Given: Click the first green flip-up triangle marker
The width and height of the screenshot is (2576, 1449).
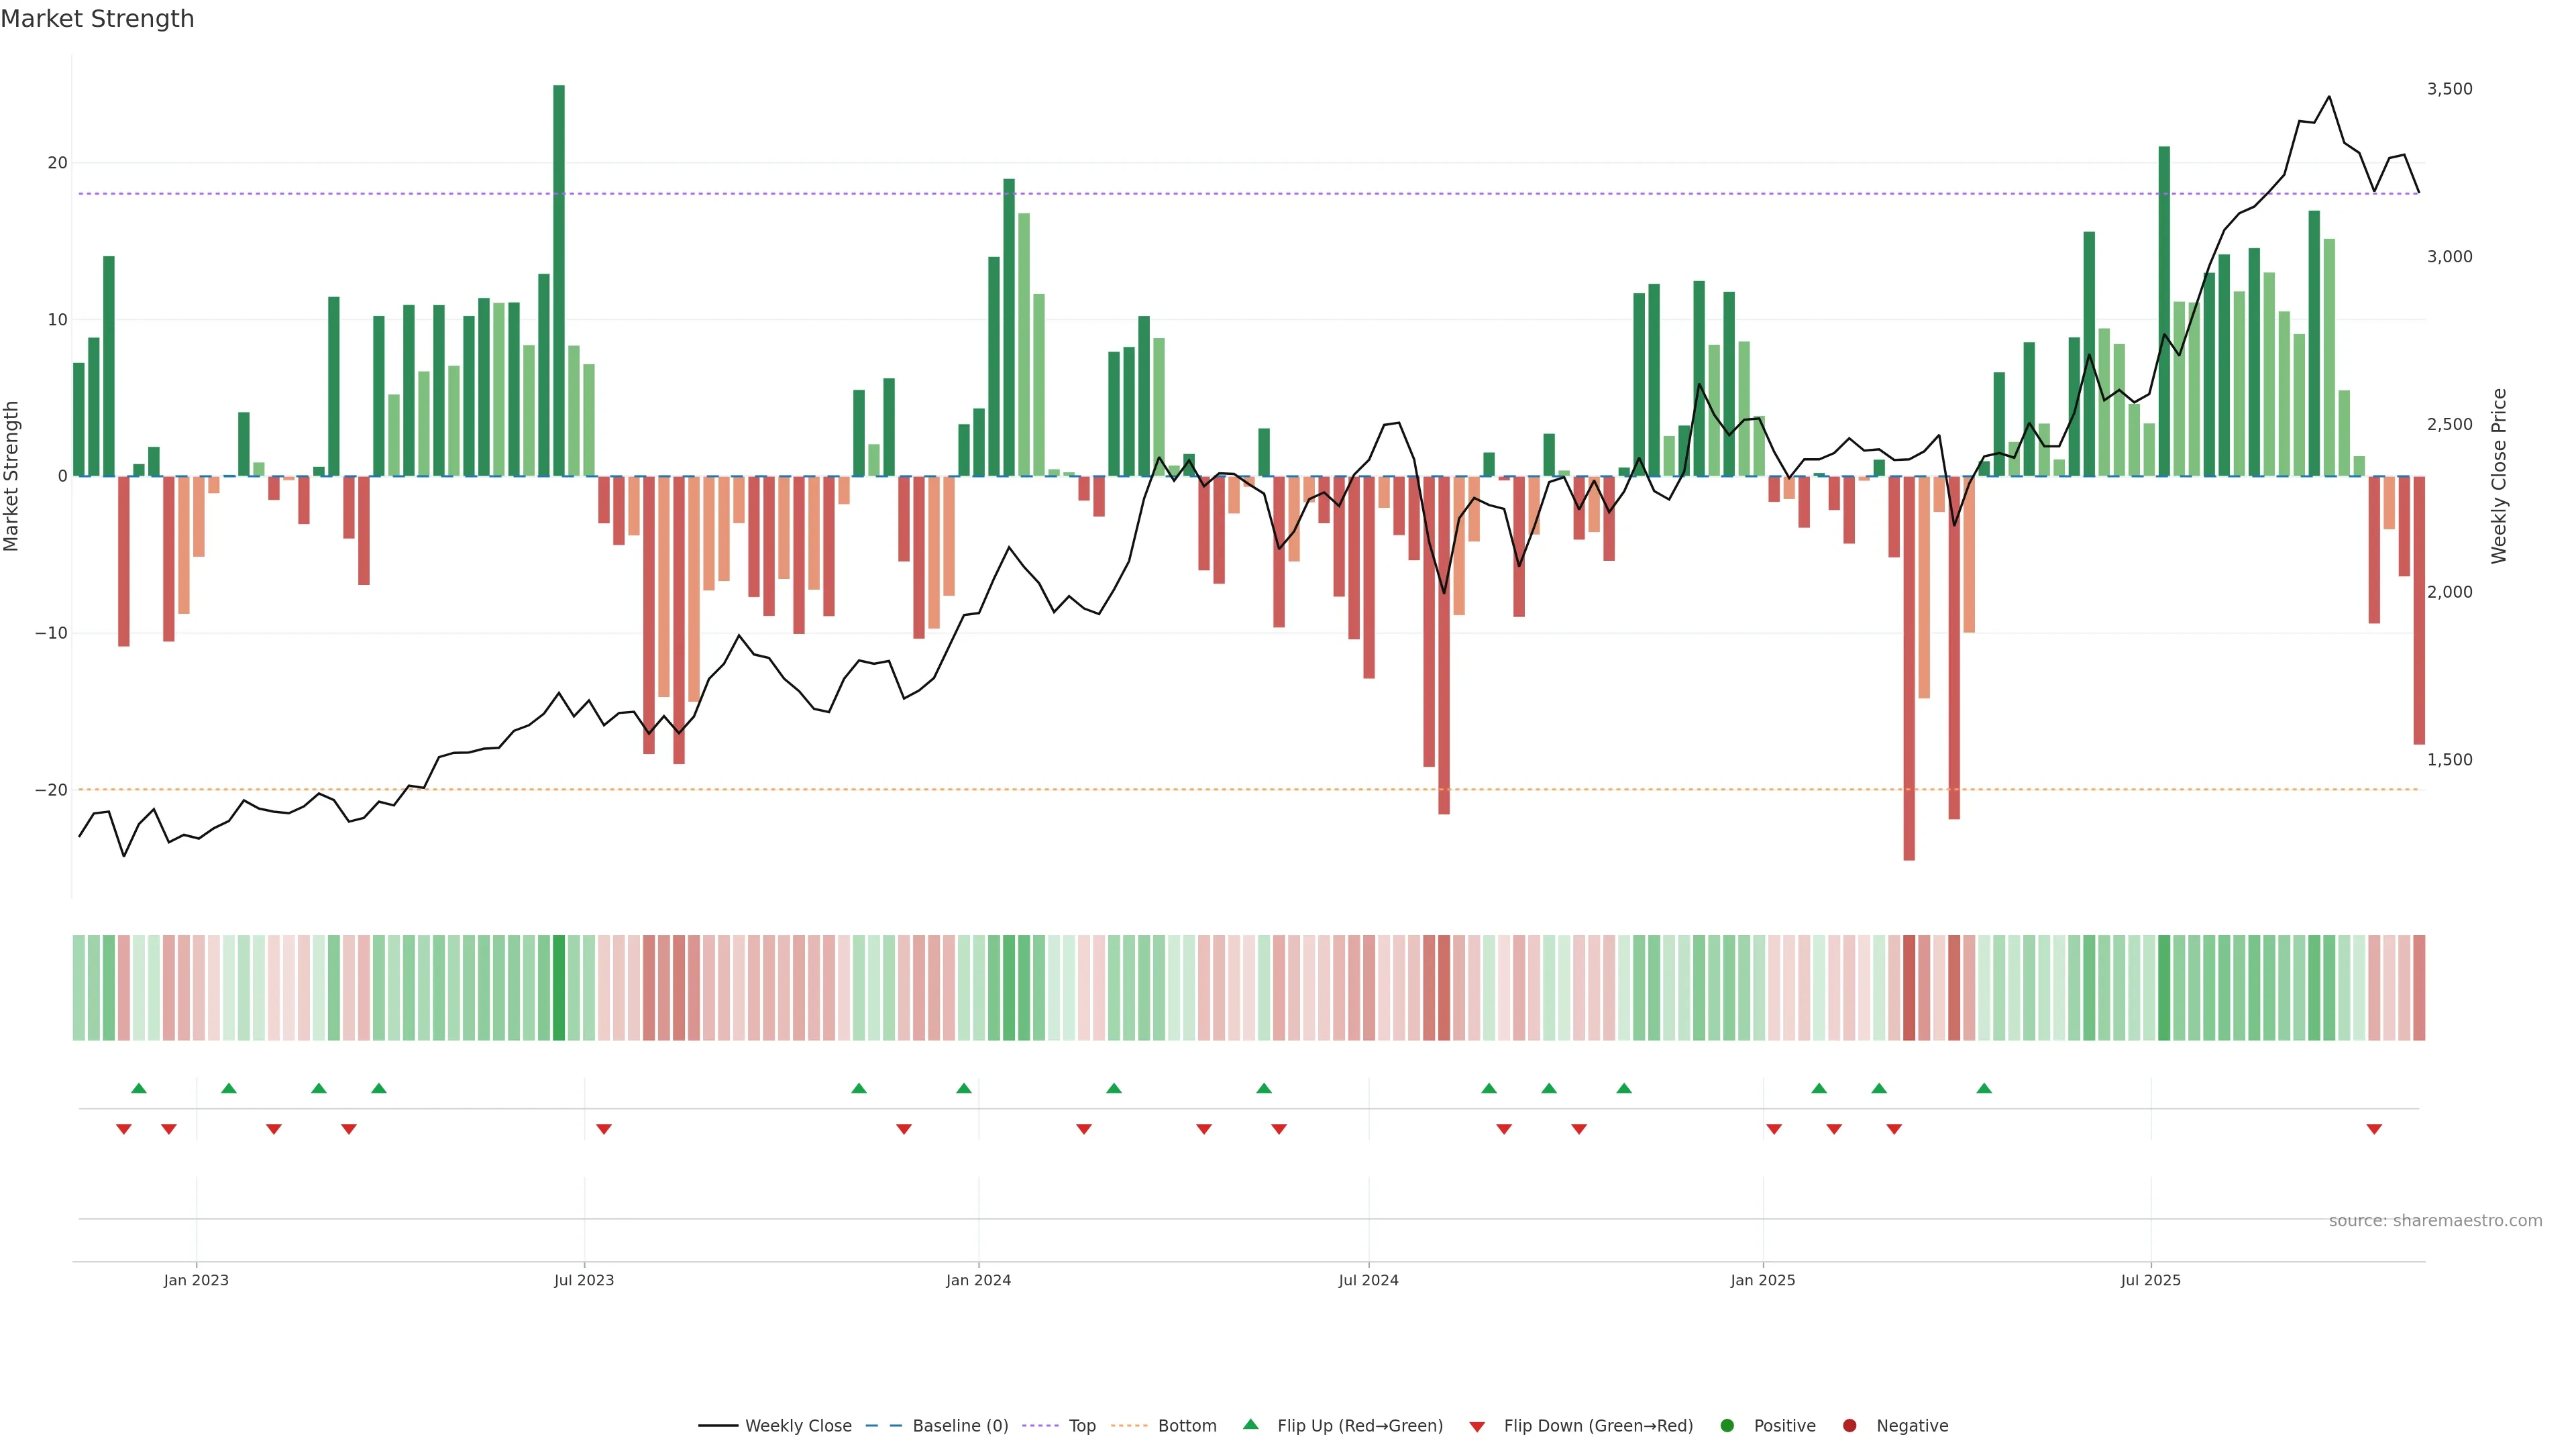Looking at the screenshot, I should point(139,1088).
